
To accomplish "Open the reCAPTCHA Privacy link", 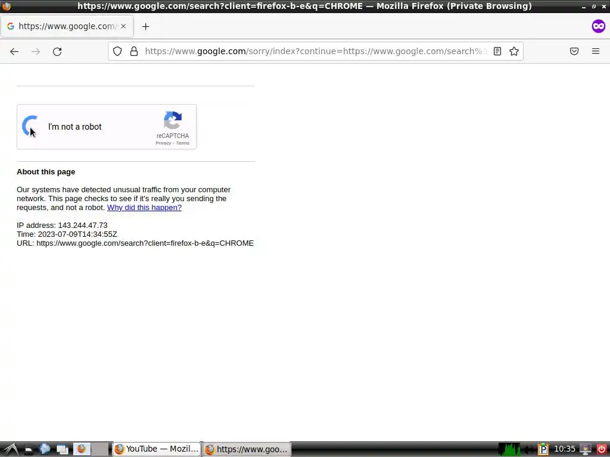I will click(x=163, y=143).
